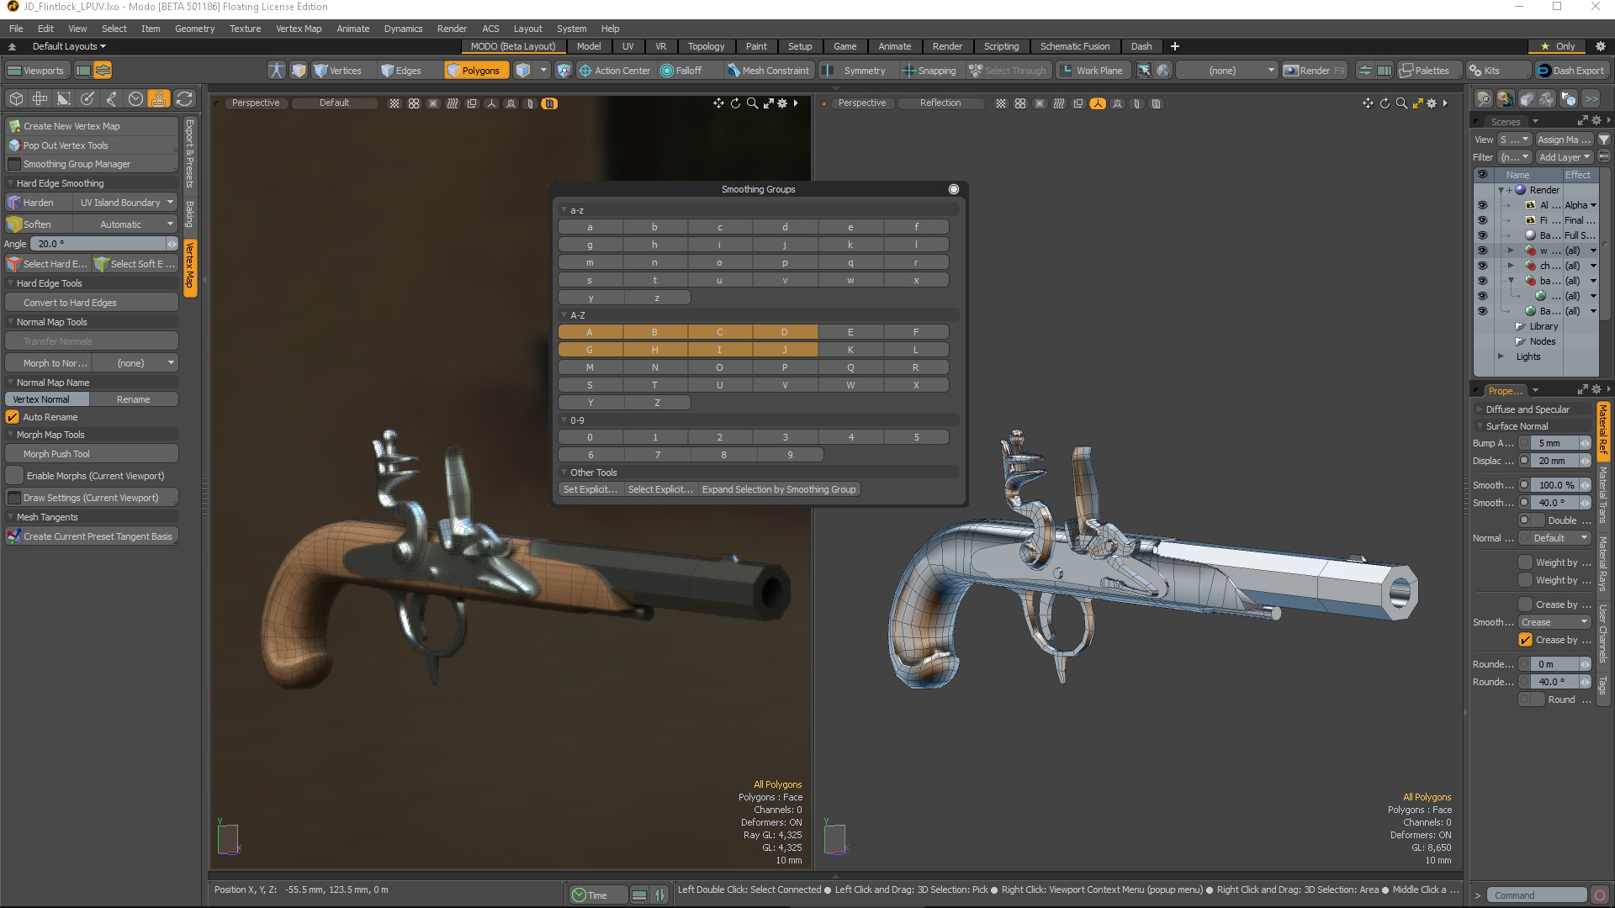Click Convert to Hard Edges button
The width and height of the screenshot is (1615, 908).
tap(91, 302)
